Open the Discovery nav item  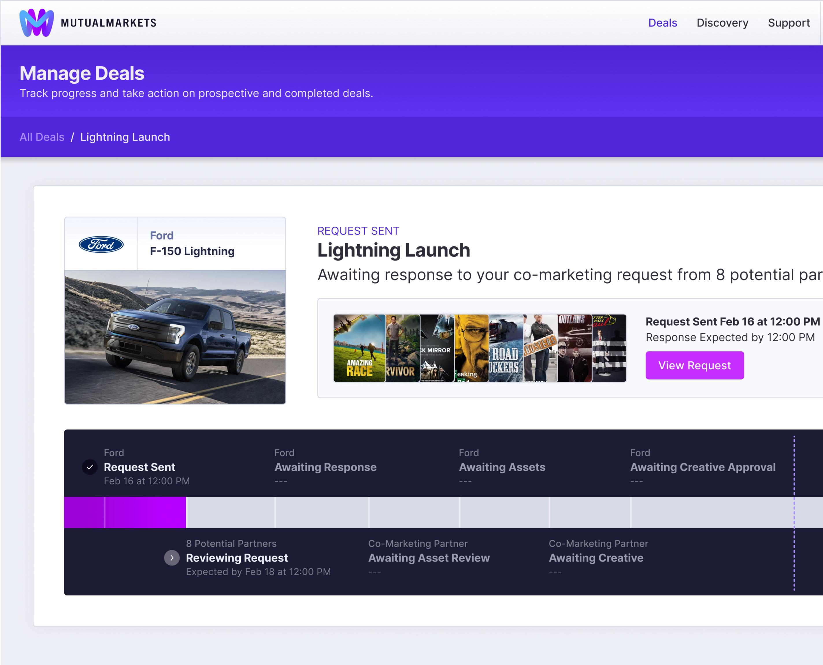pos(722,23)
